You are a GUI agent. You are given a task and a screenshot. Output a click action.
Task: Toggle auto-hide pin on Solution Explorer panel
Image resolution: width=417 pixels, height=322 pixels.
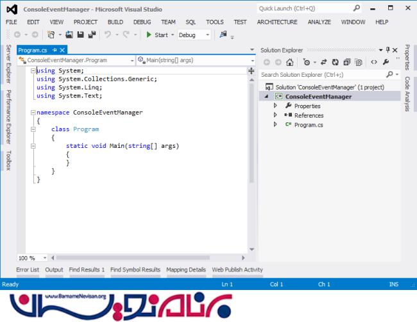tap(388, 50)
